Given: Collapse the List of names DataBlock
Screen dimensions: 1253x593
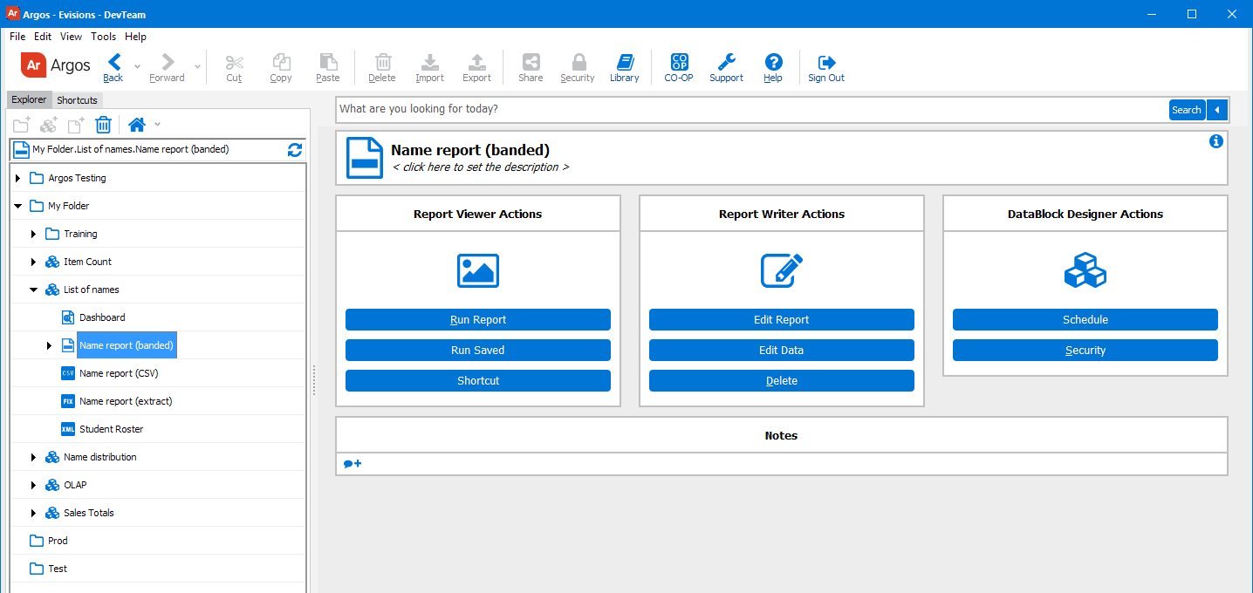Looking at the screenshot, I should (34, 290).
